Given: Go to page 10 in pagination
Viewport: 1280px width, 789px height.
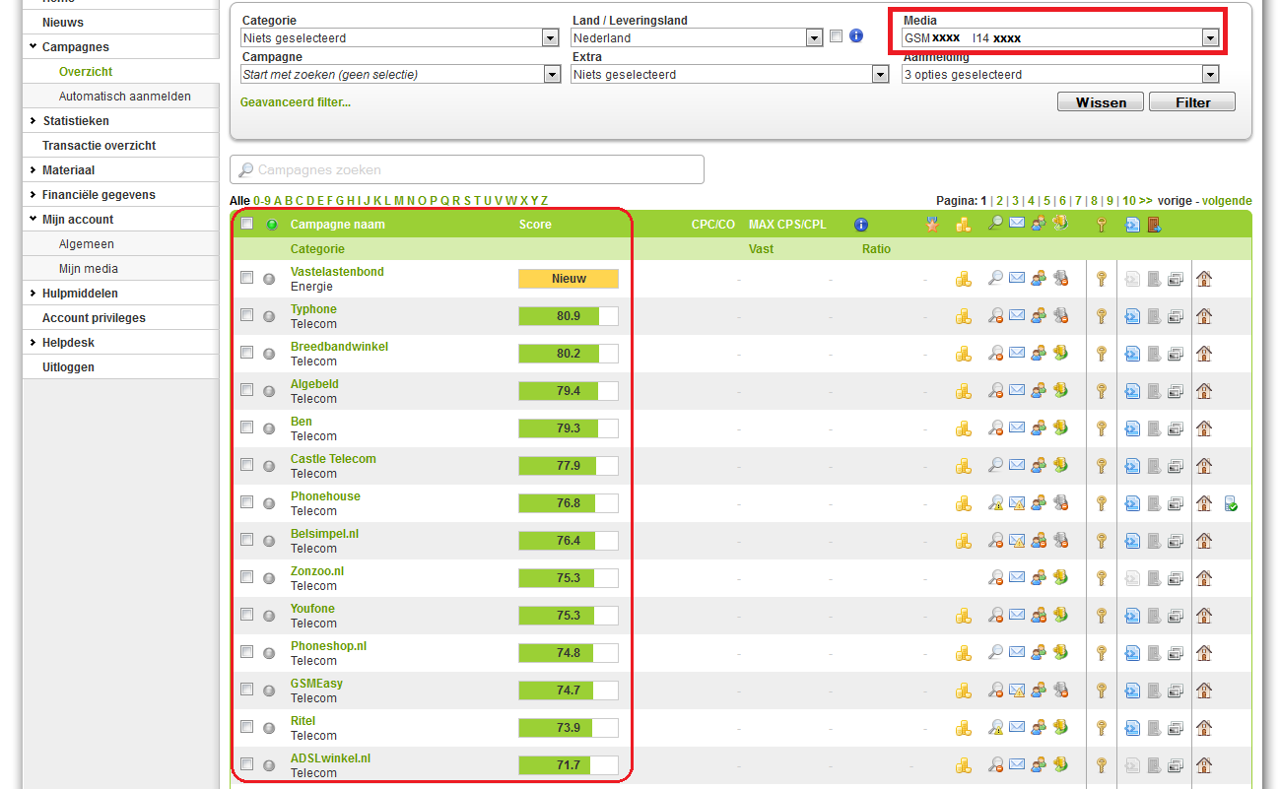Looking at the screenshot, I should pos(1129,200).
